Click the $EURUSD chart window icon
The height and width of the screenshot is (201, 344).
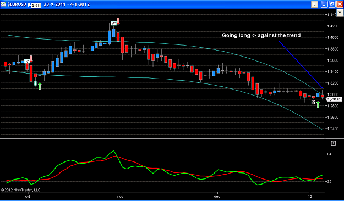pos(3,4)
